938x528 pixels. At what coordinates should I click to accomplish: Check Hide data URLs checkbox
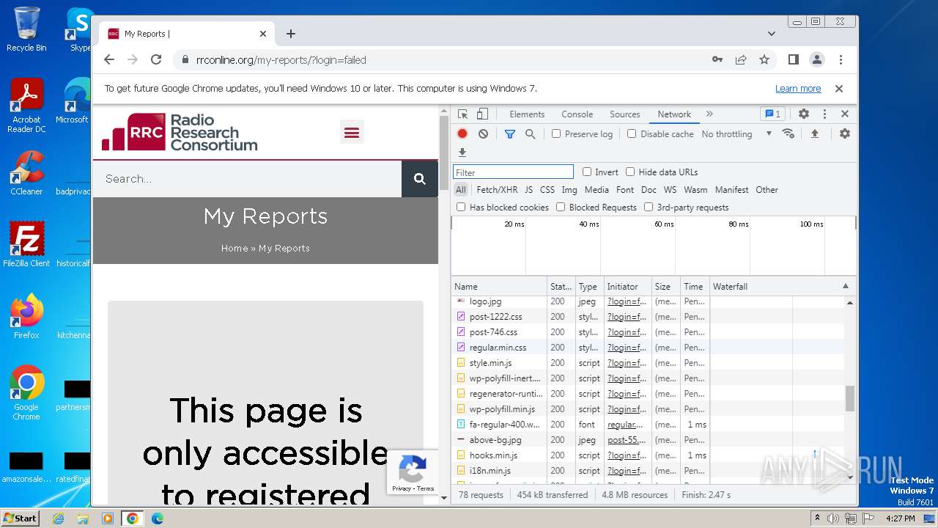(x=630, y=172)
